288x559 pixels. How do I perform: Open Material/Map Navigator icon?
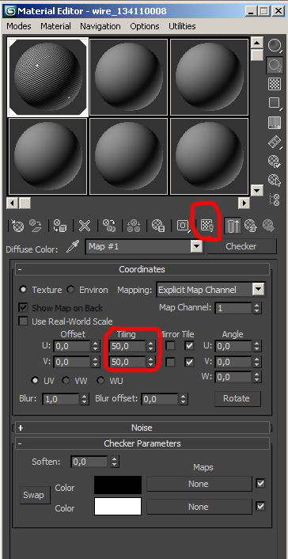[x=275, y=200]
